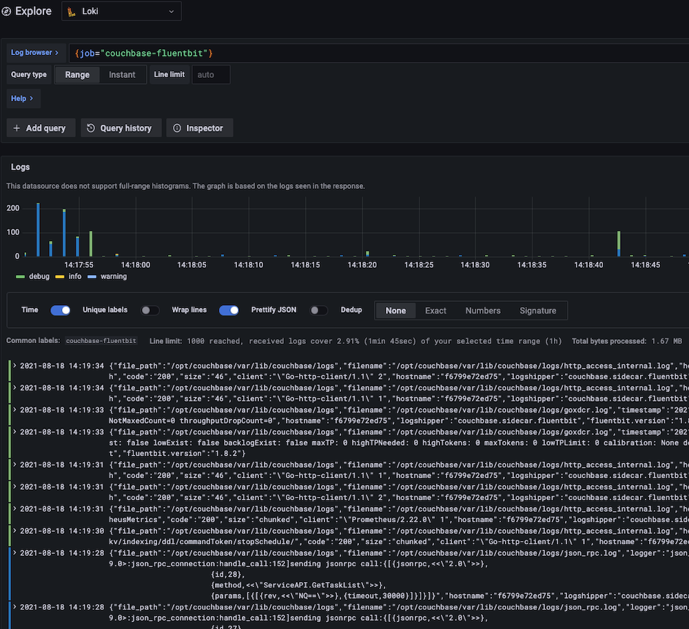Click the LogQL query editor field
689x629 pixels.
click(x=379, y=53)
